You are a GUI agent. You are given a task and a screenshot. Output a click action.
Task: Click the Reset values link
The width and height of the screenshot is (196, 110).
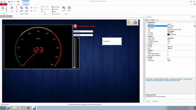click(176, 80)
